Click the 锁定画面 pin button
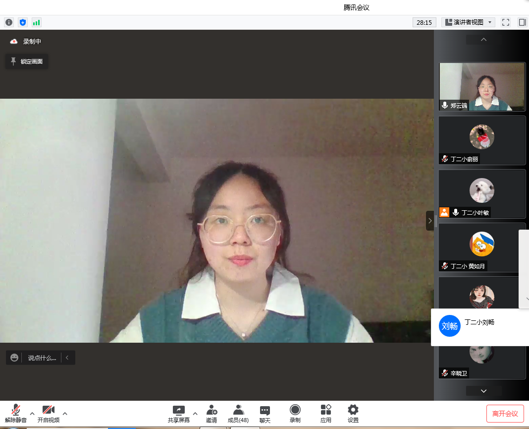Viewport: 529px width, 429px height. point(27,61)
